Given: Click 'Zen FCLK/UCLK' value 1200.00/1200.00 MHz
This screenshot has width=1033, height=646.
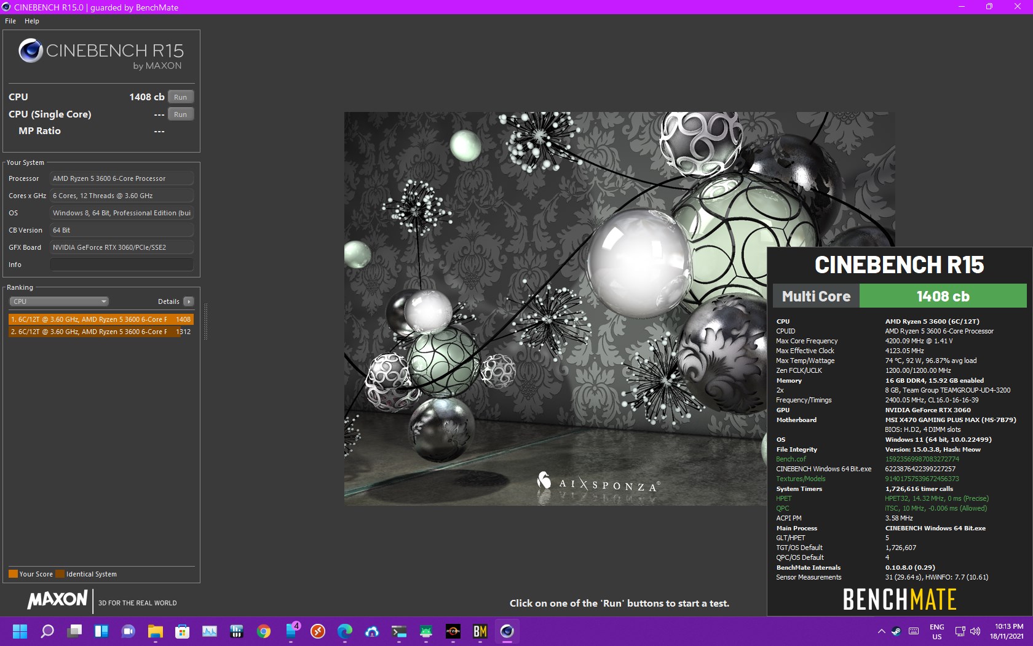Looking at the screenshot, I should click(918, 370).
